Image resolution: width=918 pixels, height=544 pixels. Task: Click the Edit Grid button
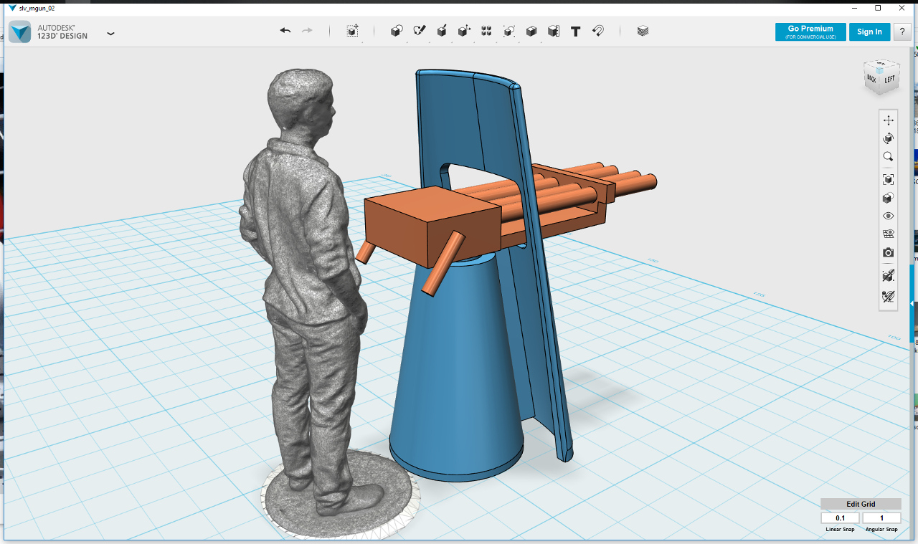pyautogui.click(x=861, y=504)
